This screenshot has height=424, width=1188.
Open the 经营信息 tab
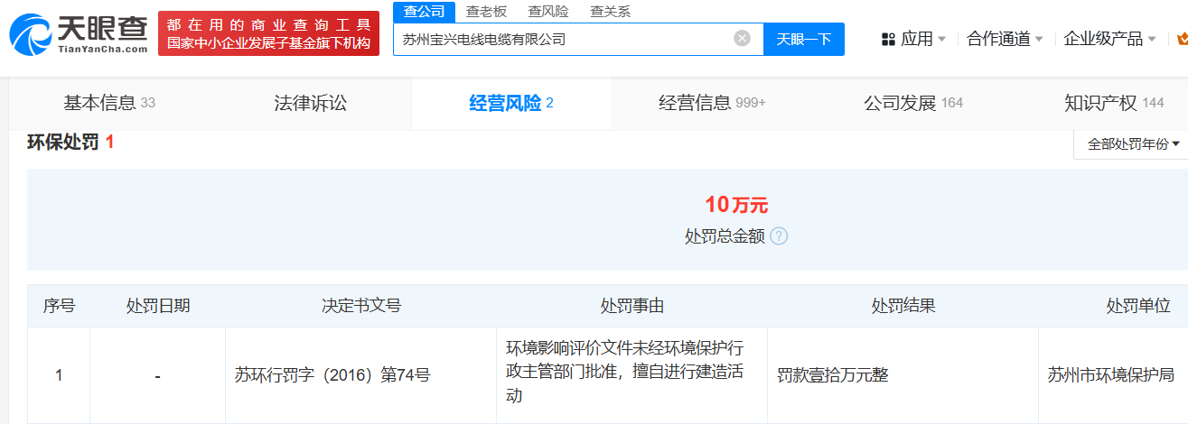tap(712, 103)
